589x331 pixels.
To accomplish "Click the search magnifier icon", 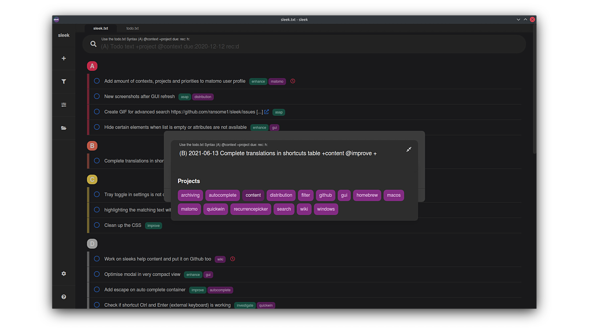I will (93, 44).
